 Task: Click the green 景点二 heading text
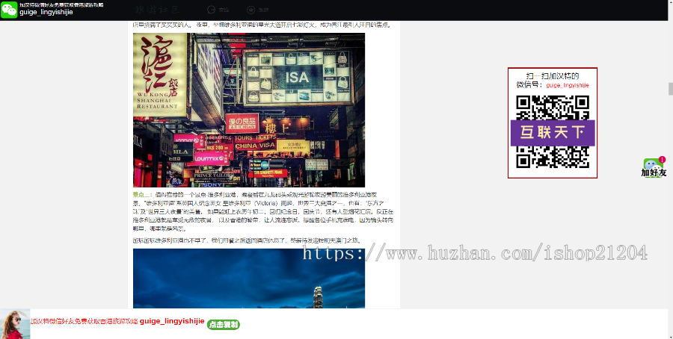(x=143, y=195)
